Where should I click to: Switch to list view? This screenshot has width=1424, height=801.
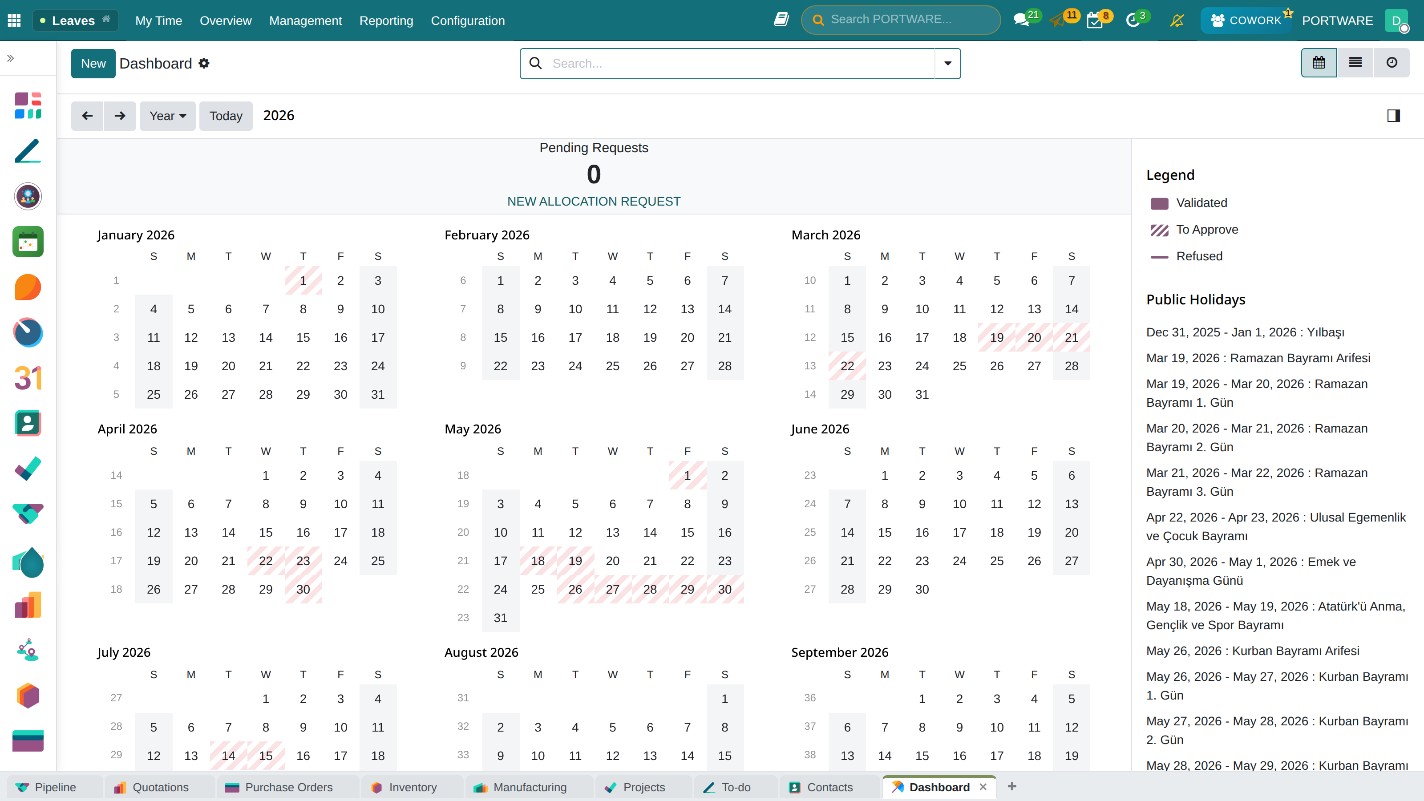(1355, 63)
